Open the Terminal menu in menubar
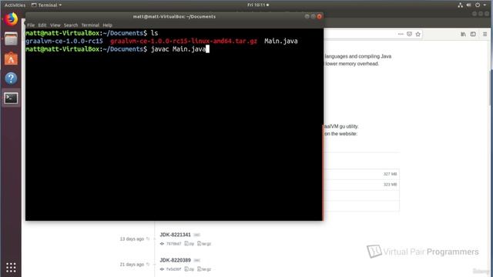 click(90, 25)
